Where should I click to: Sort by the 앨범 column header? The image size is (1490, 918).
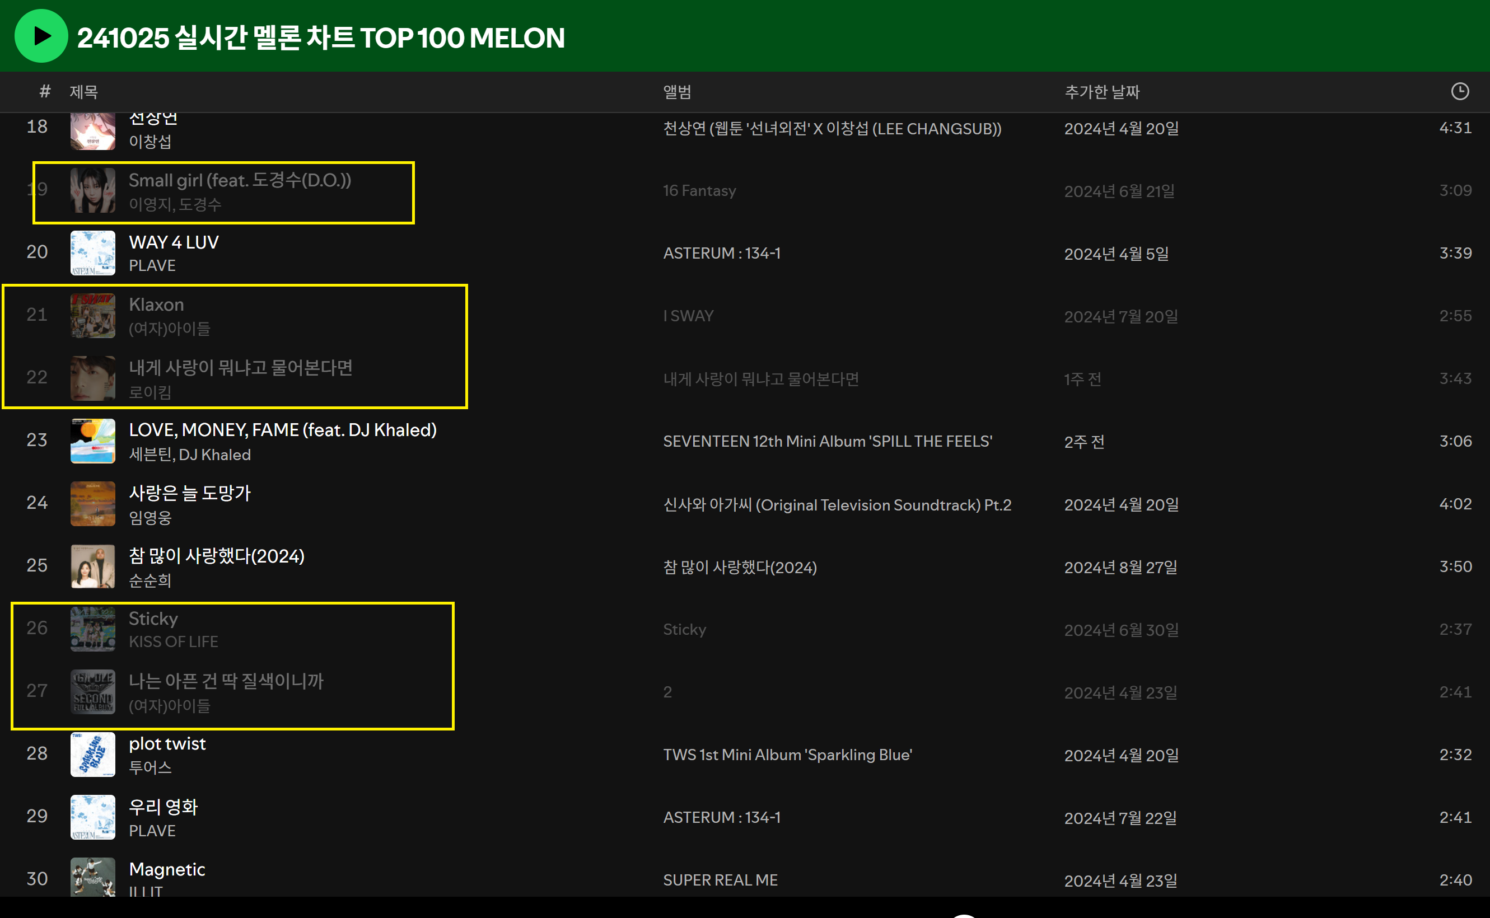[677, 92]
